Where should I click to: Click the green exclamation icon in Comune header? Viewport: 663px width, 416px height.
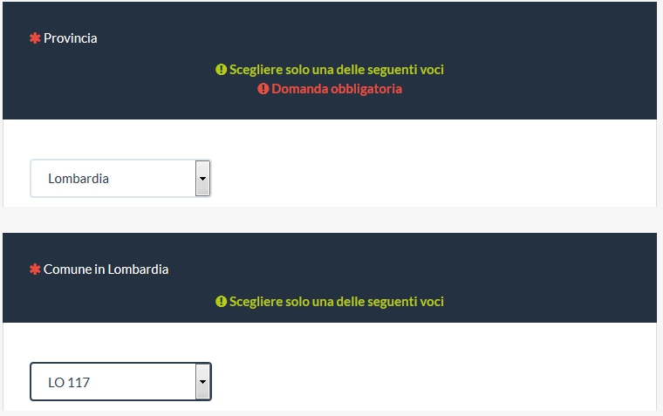(221, 302)
